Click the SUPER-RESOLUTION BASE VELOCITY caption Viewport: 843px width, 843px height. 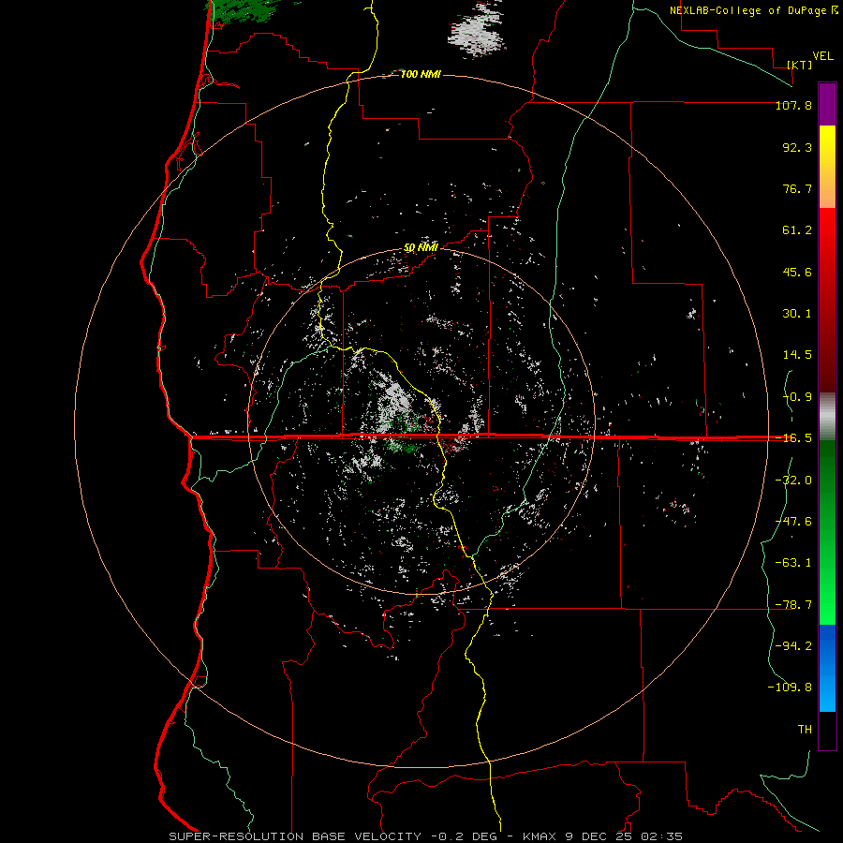pyautogui.click(x=295, y=836)
